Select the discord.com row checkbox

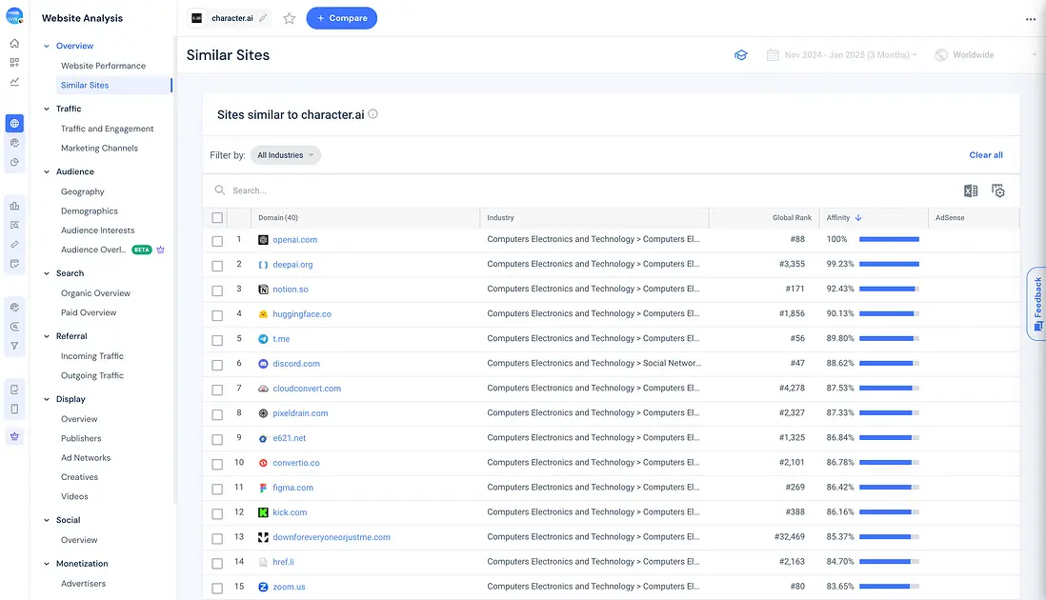coord(217,364)
